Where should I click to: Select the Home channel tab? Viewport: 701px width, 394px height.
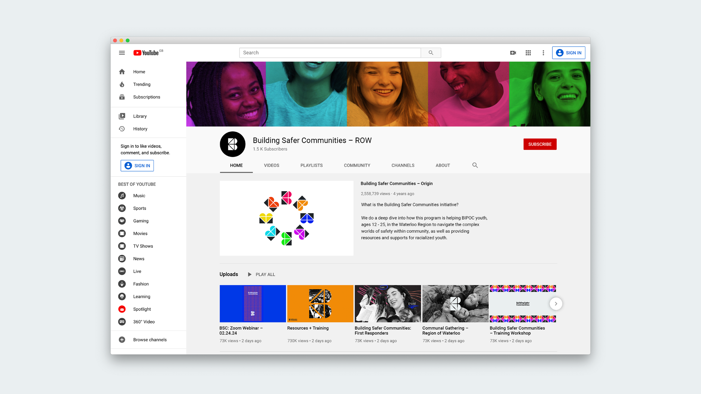236,165
